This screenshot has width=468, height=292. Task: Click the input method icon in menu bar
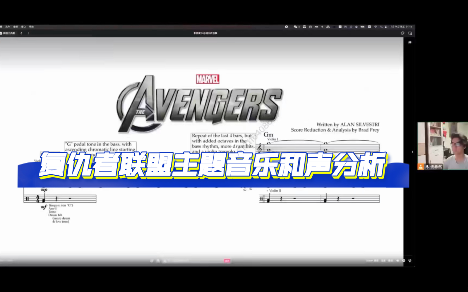coord(369,27)
